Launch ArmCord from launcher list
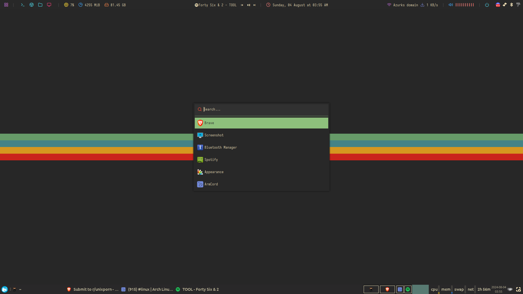This screenshot has height=294, width=523. click(261, 184)
